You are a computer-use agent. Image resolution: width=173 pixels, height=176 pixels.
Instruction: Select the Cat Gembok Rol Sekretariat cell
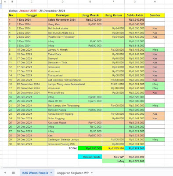pyautogui.click(x=63, y=80)
